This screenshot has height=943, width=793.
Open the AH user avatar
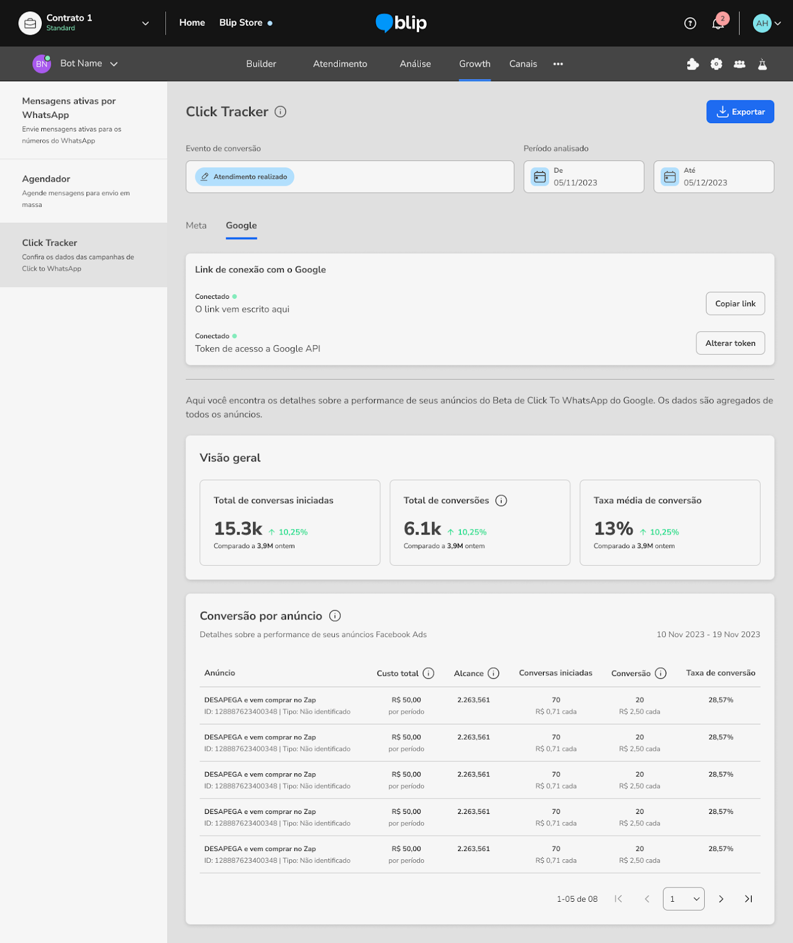point(762,23)
